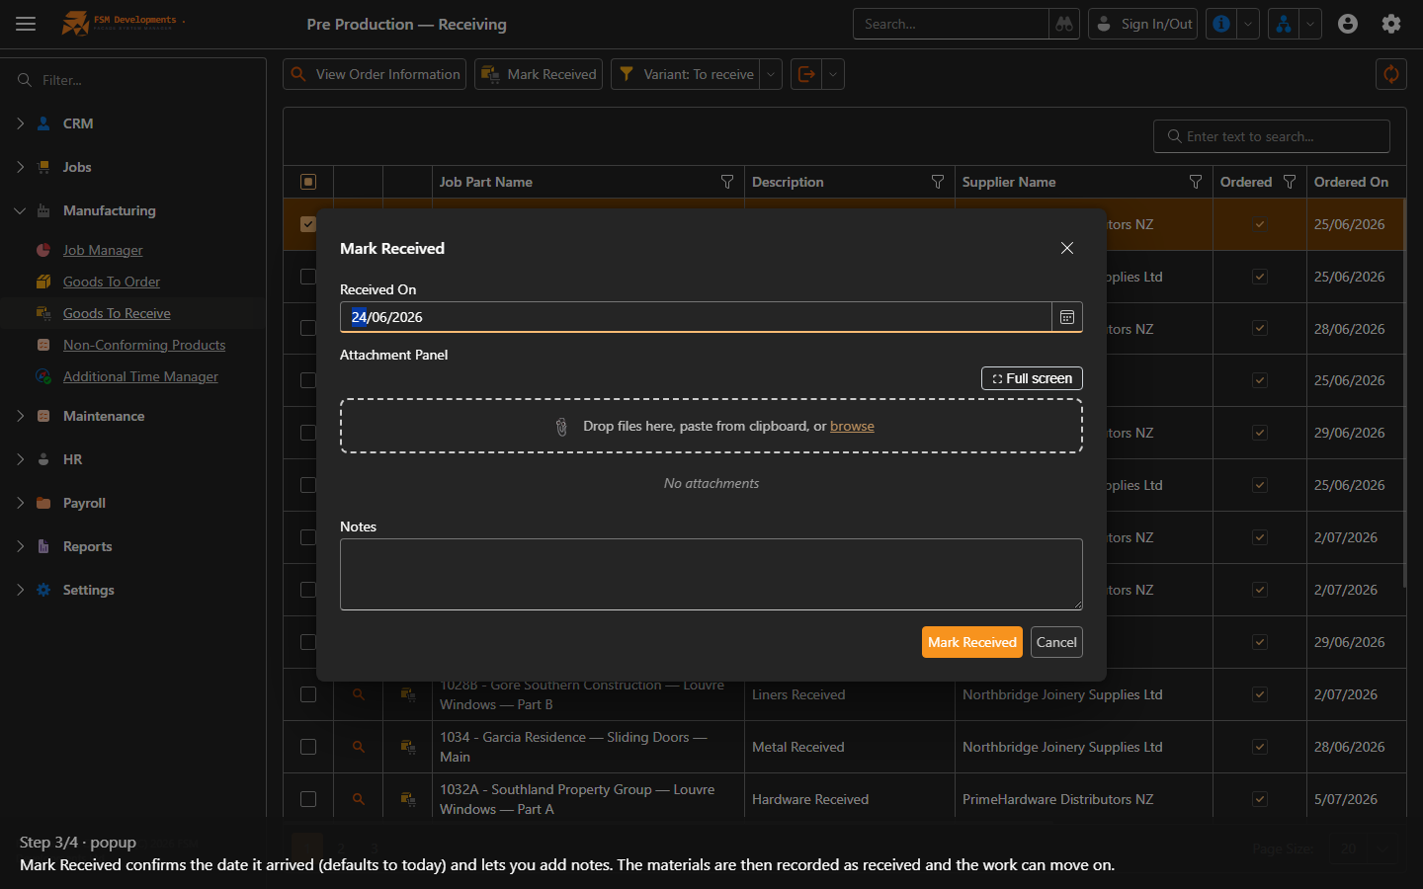The width and height of the screenshot is (1423, 889).
Task: Confirm with orange Mark Received button
Action: (972, 642)
